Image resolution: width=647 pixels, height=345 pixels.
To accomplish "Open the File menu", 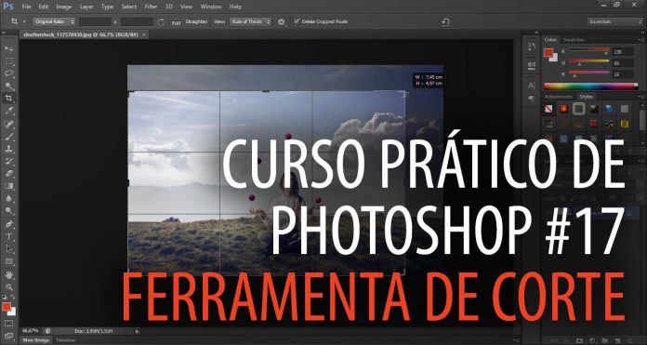I will click(x=26, y=7).
